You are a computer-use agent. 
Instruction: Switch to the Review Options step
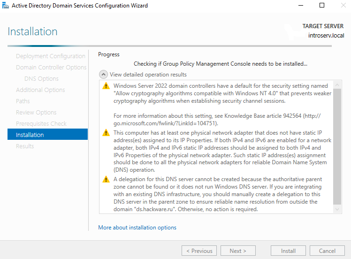pyautogui.click(x=36, y=113)
